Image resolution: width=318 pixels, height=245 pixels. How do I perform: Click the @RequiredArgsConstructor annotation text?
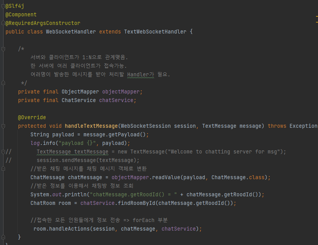[43, 23]
